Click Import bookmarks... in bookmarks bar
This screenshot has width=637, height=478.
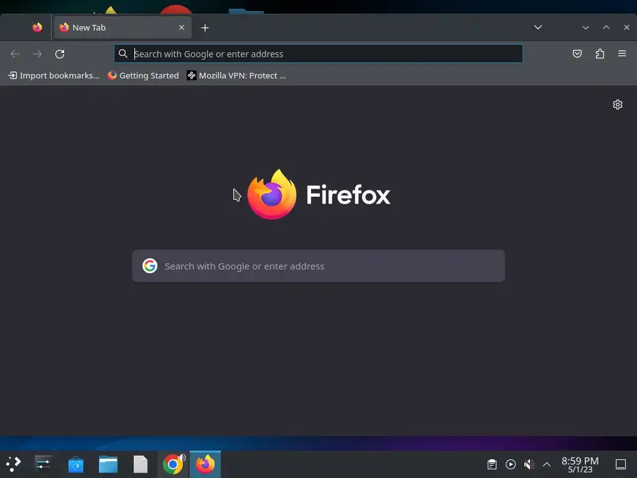coord(53,75)
